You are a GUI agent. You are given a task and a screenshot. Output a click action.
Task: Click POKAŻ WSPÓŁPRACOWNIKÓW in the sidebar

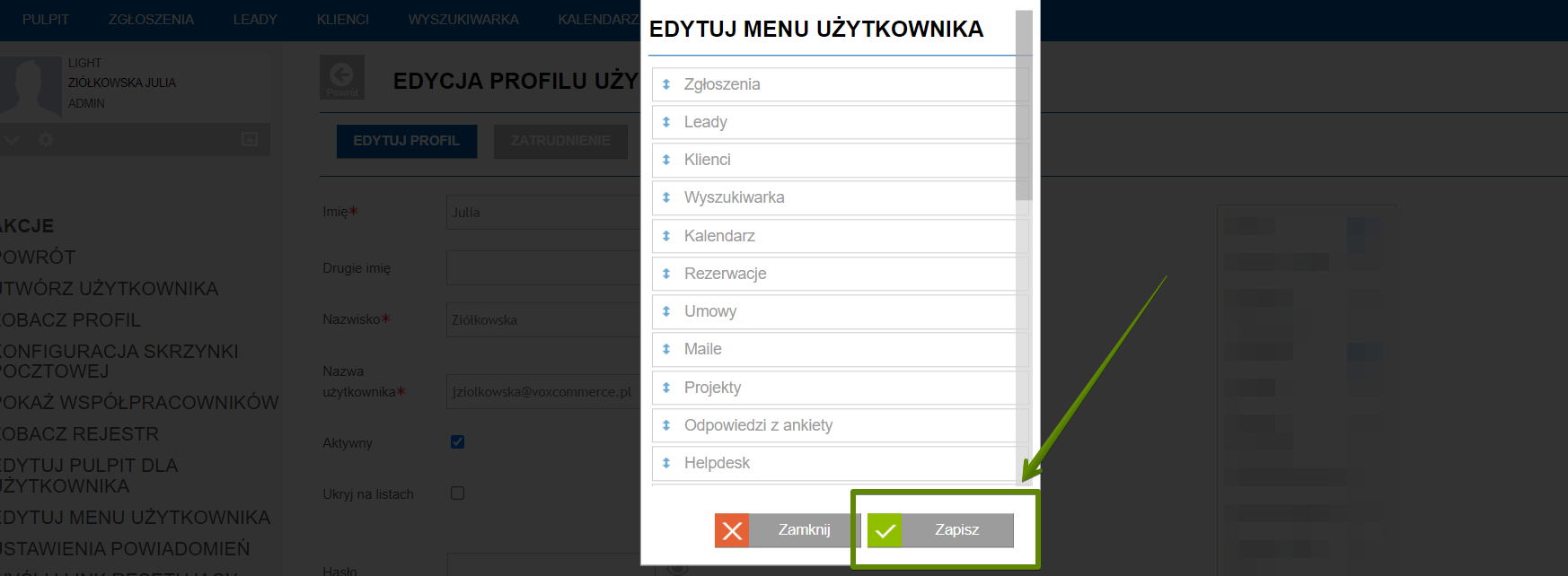pyautogui.click(x=139, y=403)
